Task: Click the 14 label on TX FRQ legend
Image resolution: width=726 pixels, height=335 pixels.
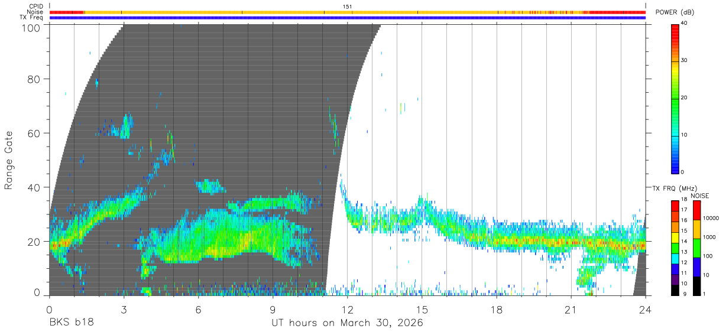Action: 685,242
